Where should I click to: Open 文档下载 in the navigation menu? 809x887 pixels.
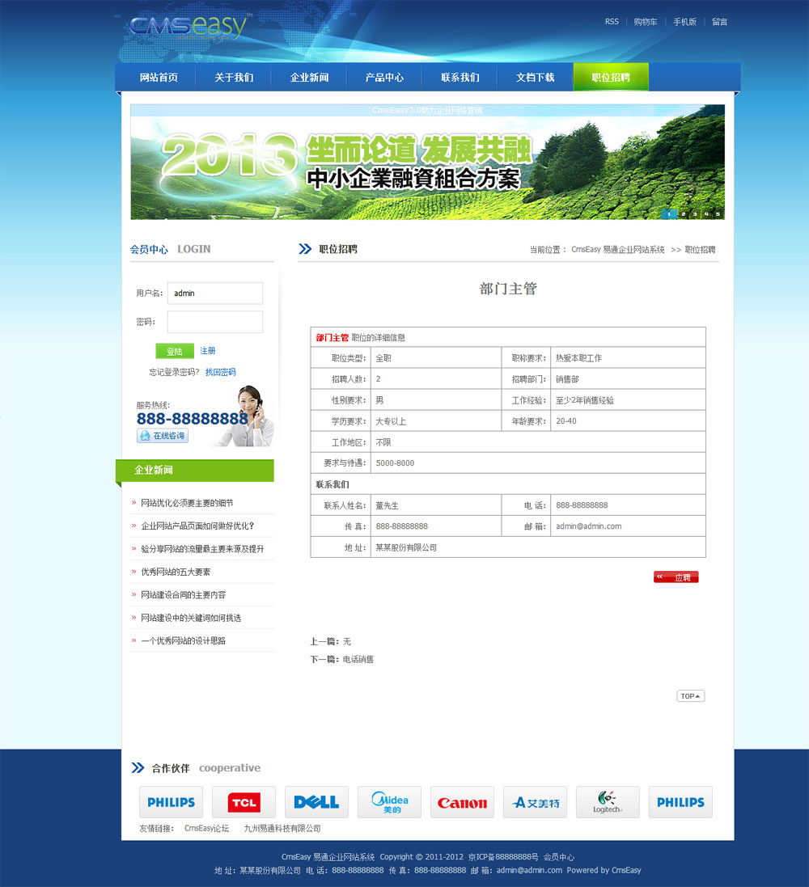pyautogui.click(x=535, y=78)
